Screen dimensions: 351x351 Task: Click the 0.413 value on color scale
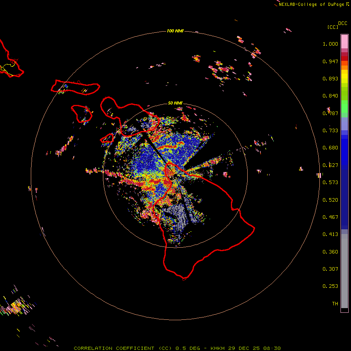330,234
